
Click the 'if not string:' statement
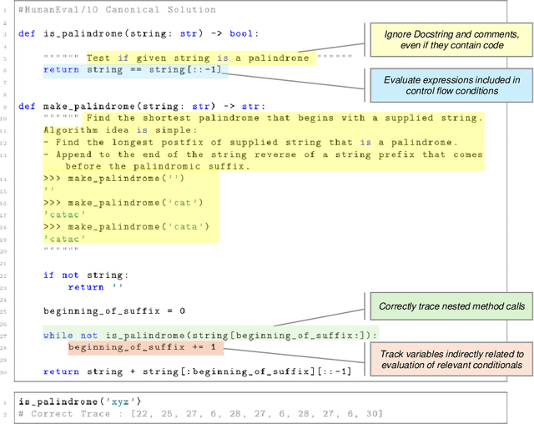[86, 275]
